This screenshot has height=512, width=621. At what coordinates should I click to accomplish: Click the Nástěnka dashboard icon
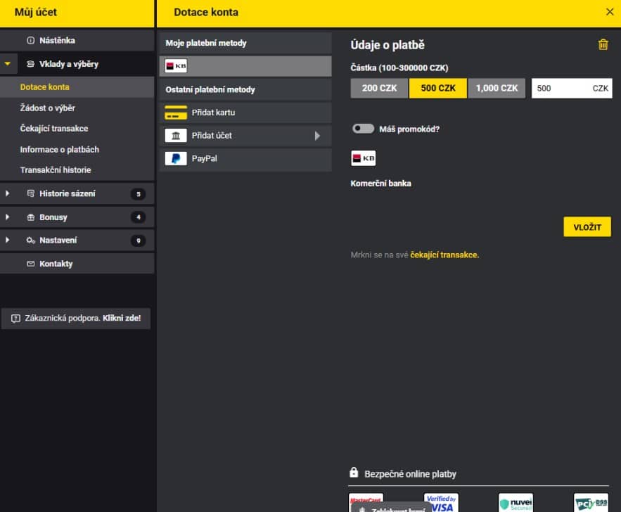30,40
